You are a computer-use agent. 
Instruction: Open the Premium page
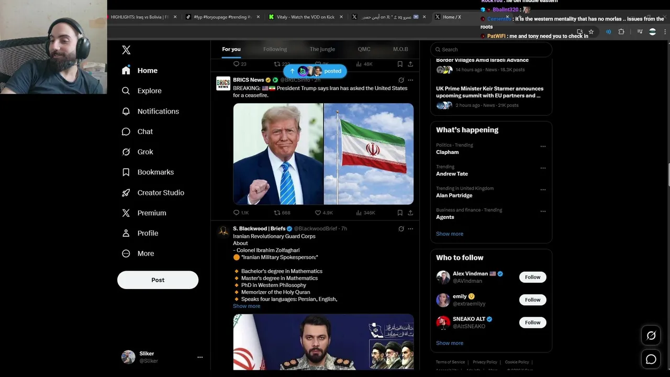[x=144, y=213]
